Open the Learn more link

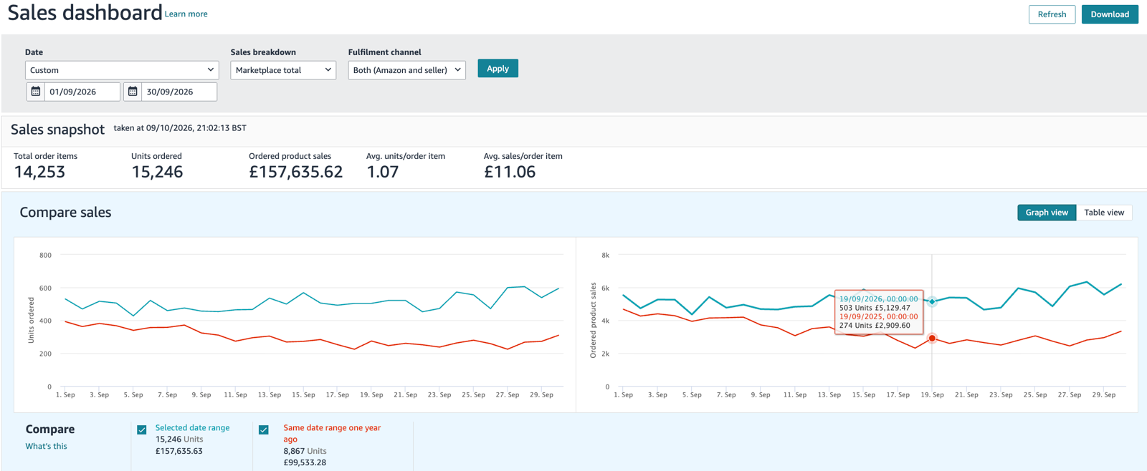186,14
